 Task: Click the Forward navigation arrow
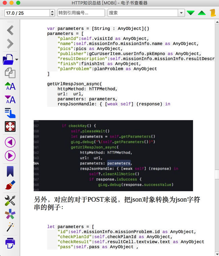(x=10, y=44)
